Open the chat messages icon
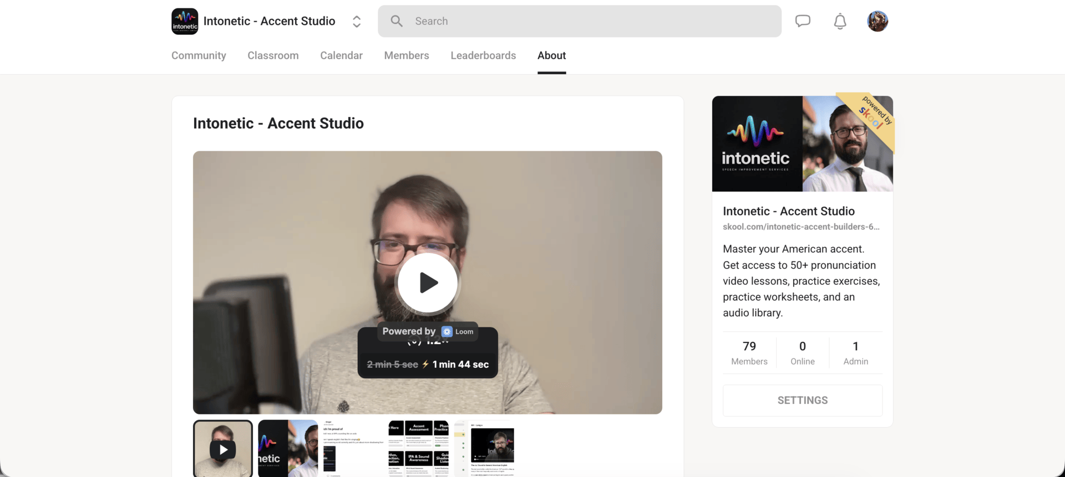The height and width of the screenshot is (477, 1065). 803,21
